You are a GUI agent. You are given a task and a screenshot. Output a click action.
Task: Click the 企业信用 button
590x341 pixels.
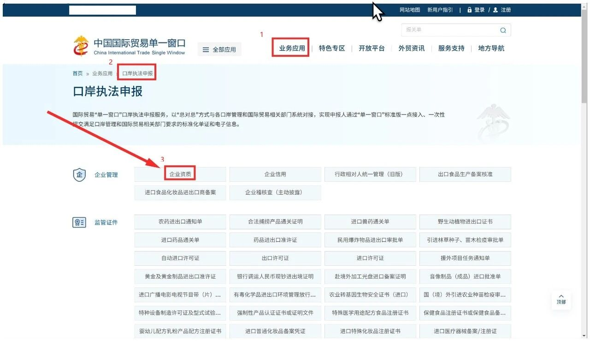(275, 174)
